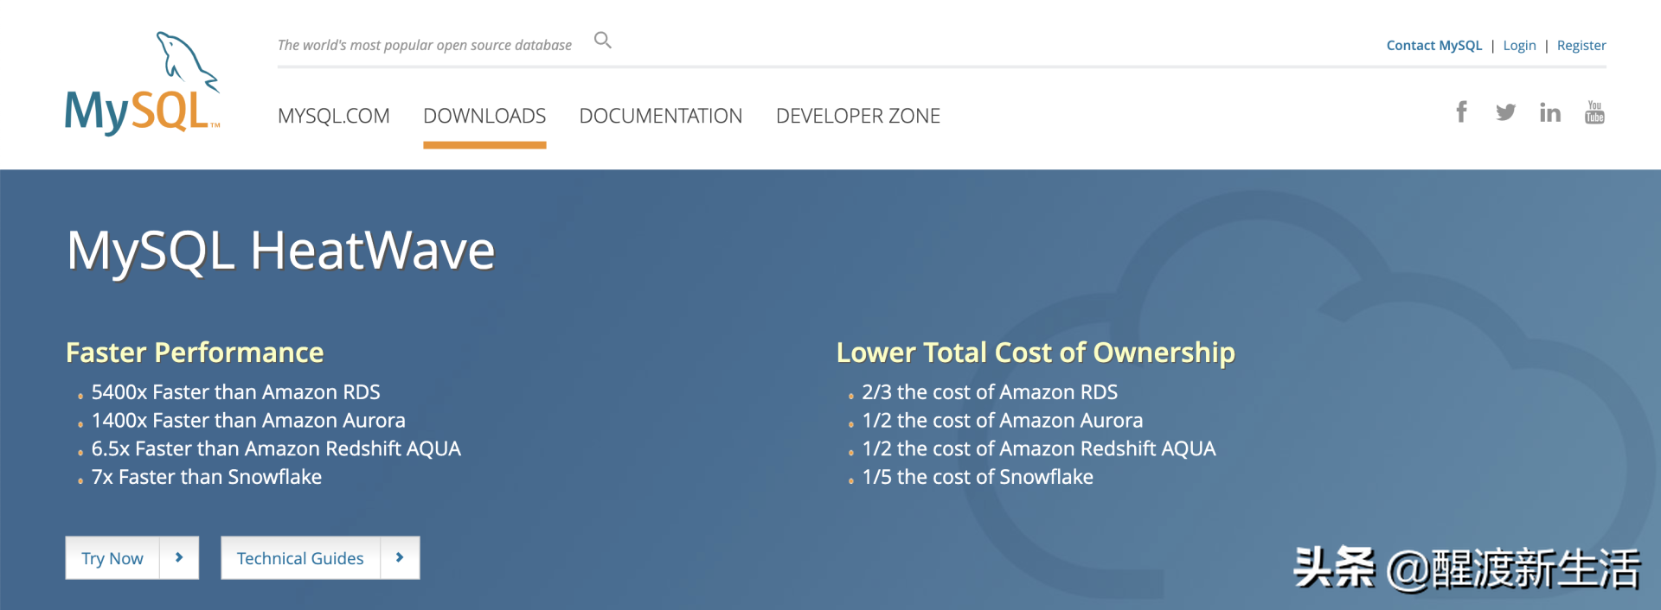
Task: Click the arrow beside Try Now
Action: [x=179, y=558]
